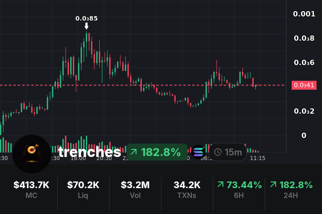Click the $413.7K market cap stat
The image size is (322, 214).
[x=31, y=189]
